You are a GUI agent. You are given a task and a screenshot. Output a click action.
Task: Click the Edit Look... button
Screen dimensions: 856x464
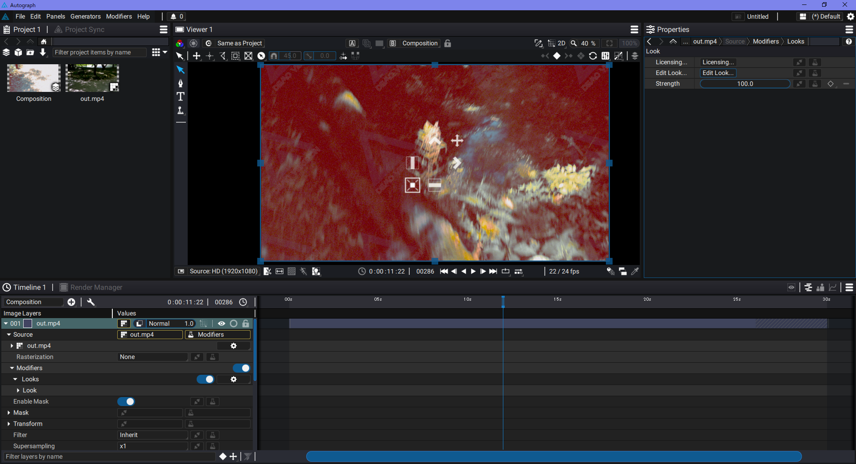pyautogui.click(x=718, y=73)
